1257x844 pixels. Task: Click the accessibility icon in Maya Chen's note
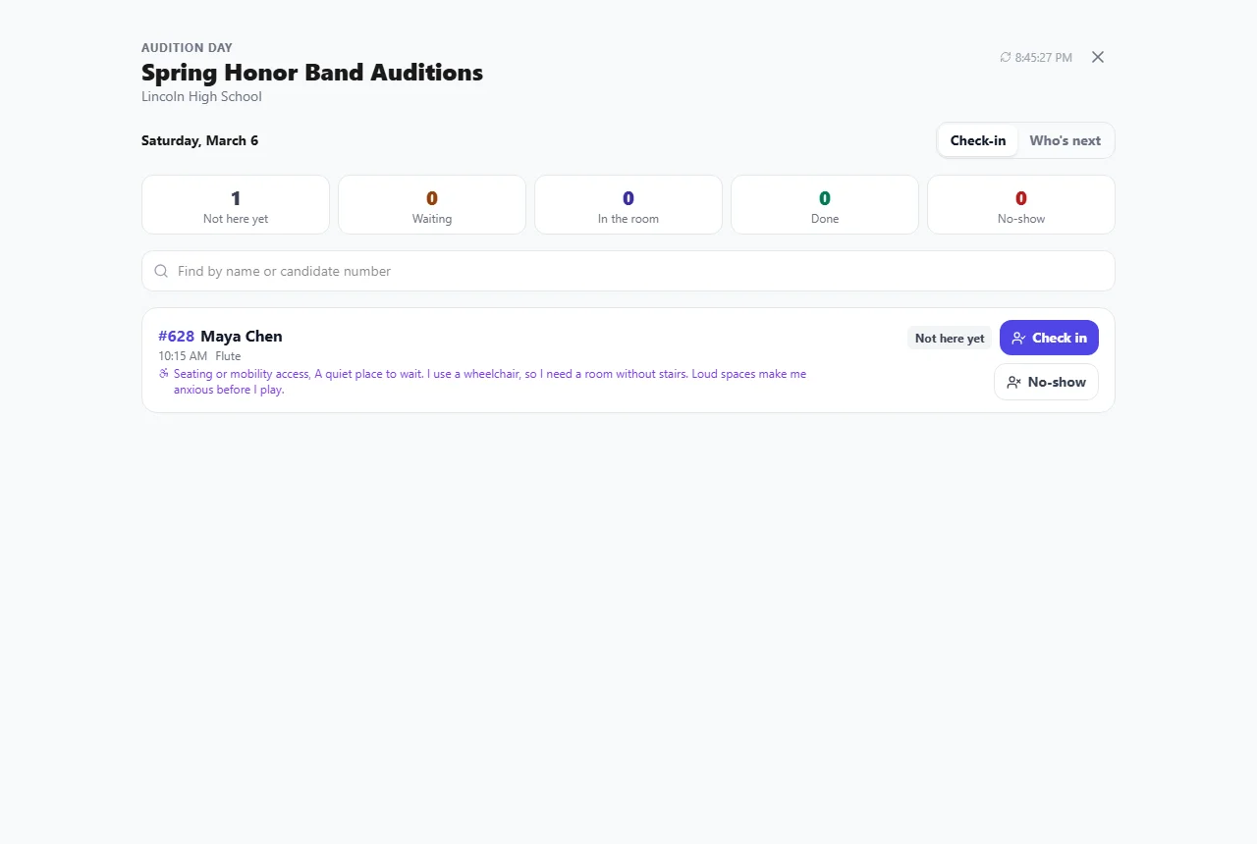pos(164,374)
